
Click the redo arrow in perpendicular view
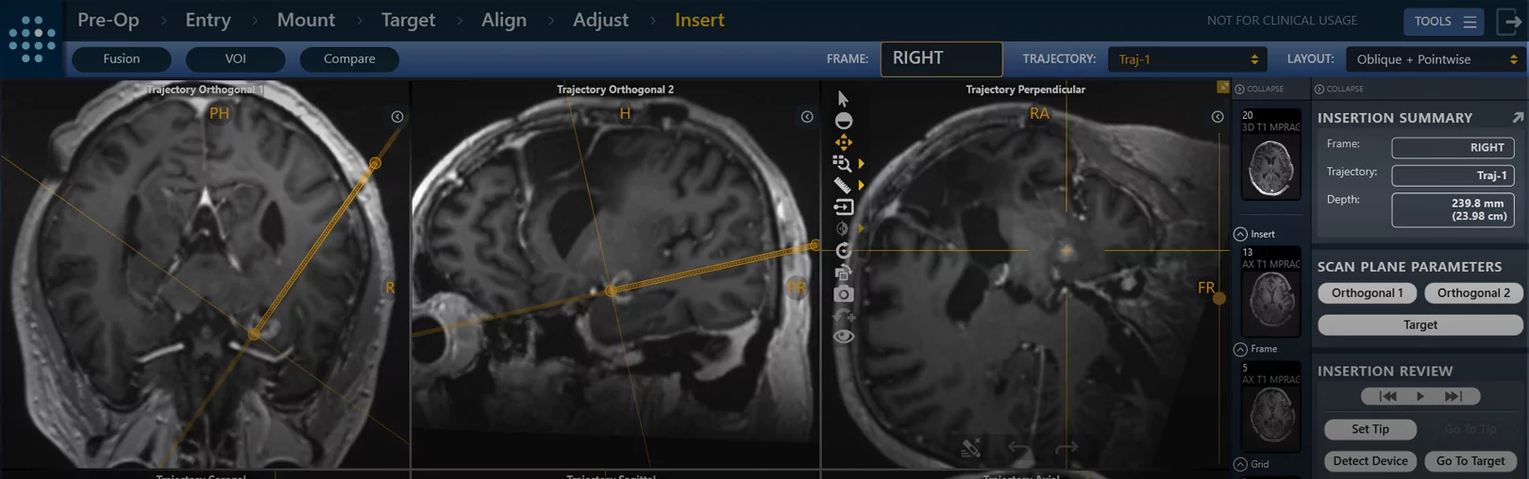(x=1067, y=448)
